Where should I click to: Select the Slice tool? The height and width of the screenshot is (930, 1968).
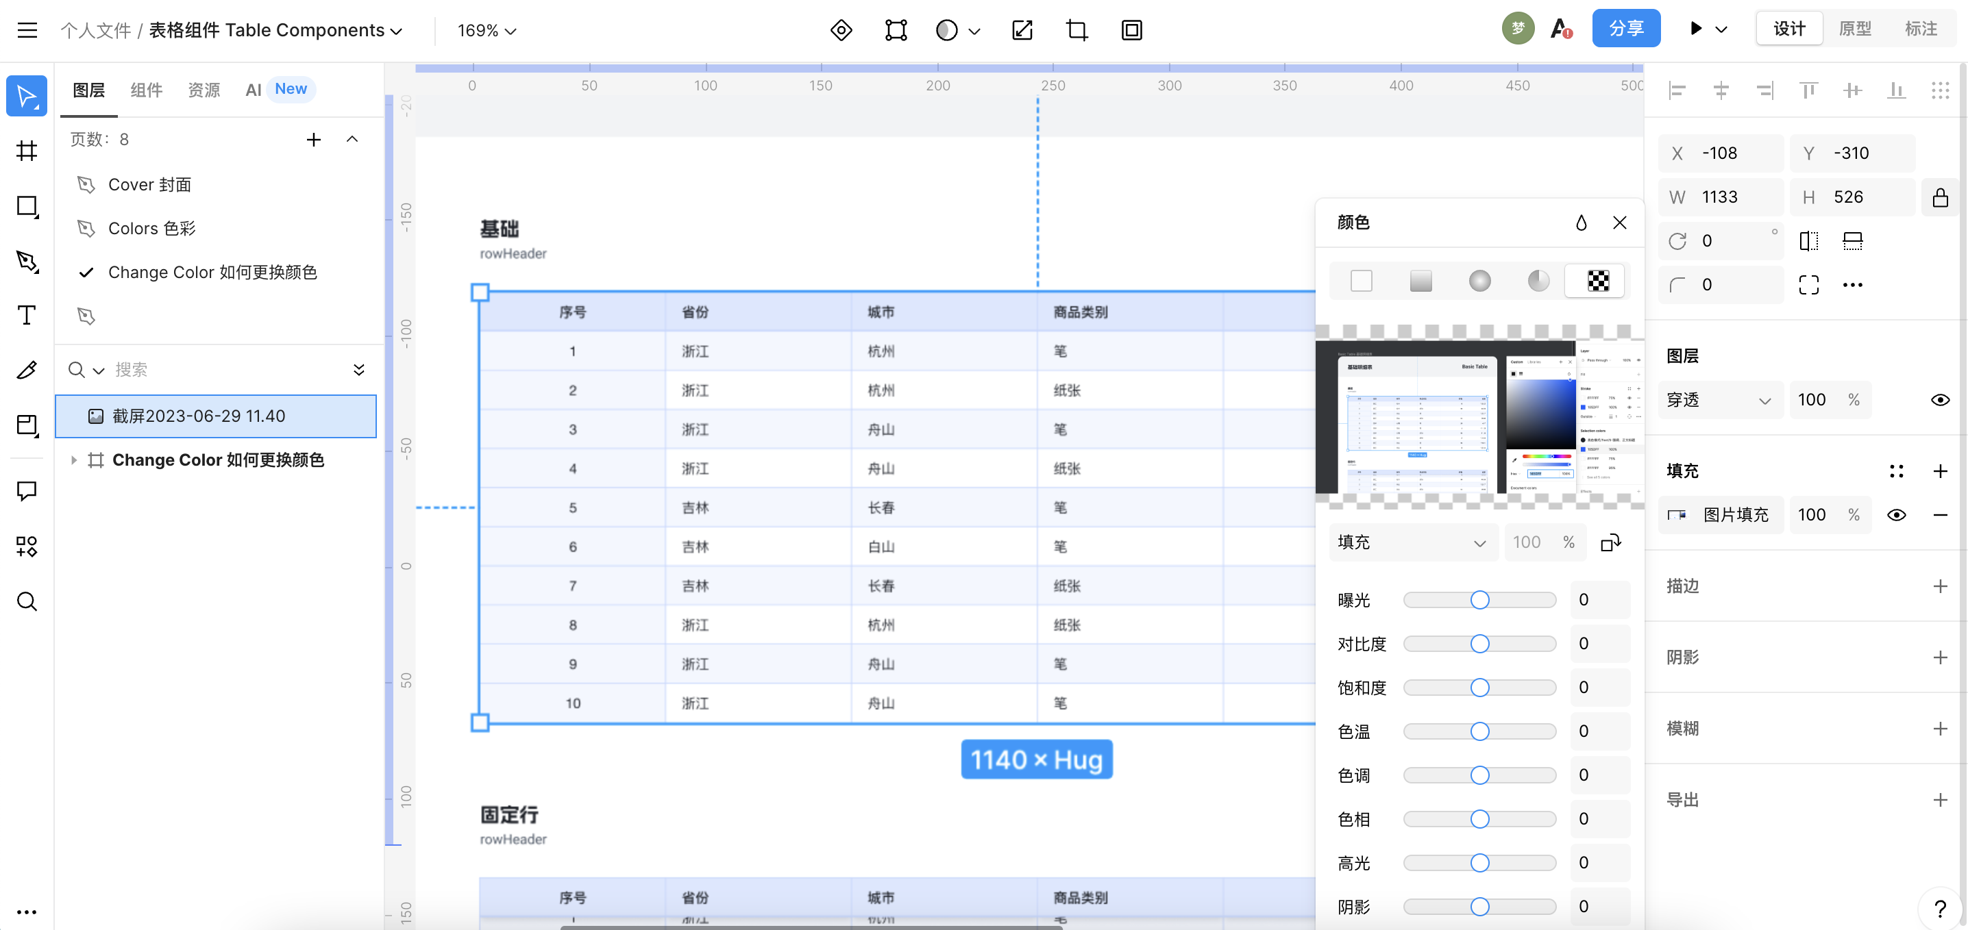(27, 425)
